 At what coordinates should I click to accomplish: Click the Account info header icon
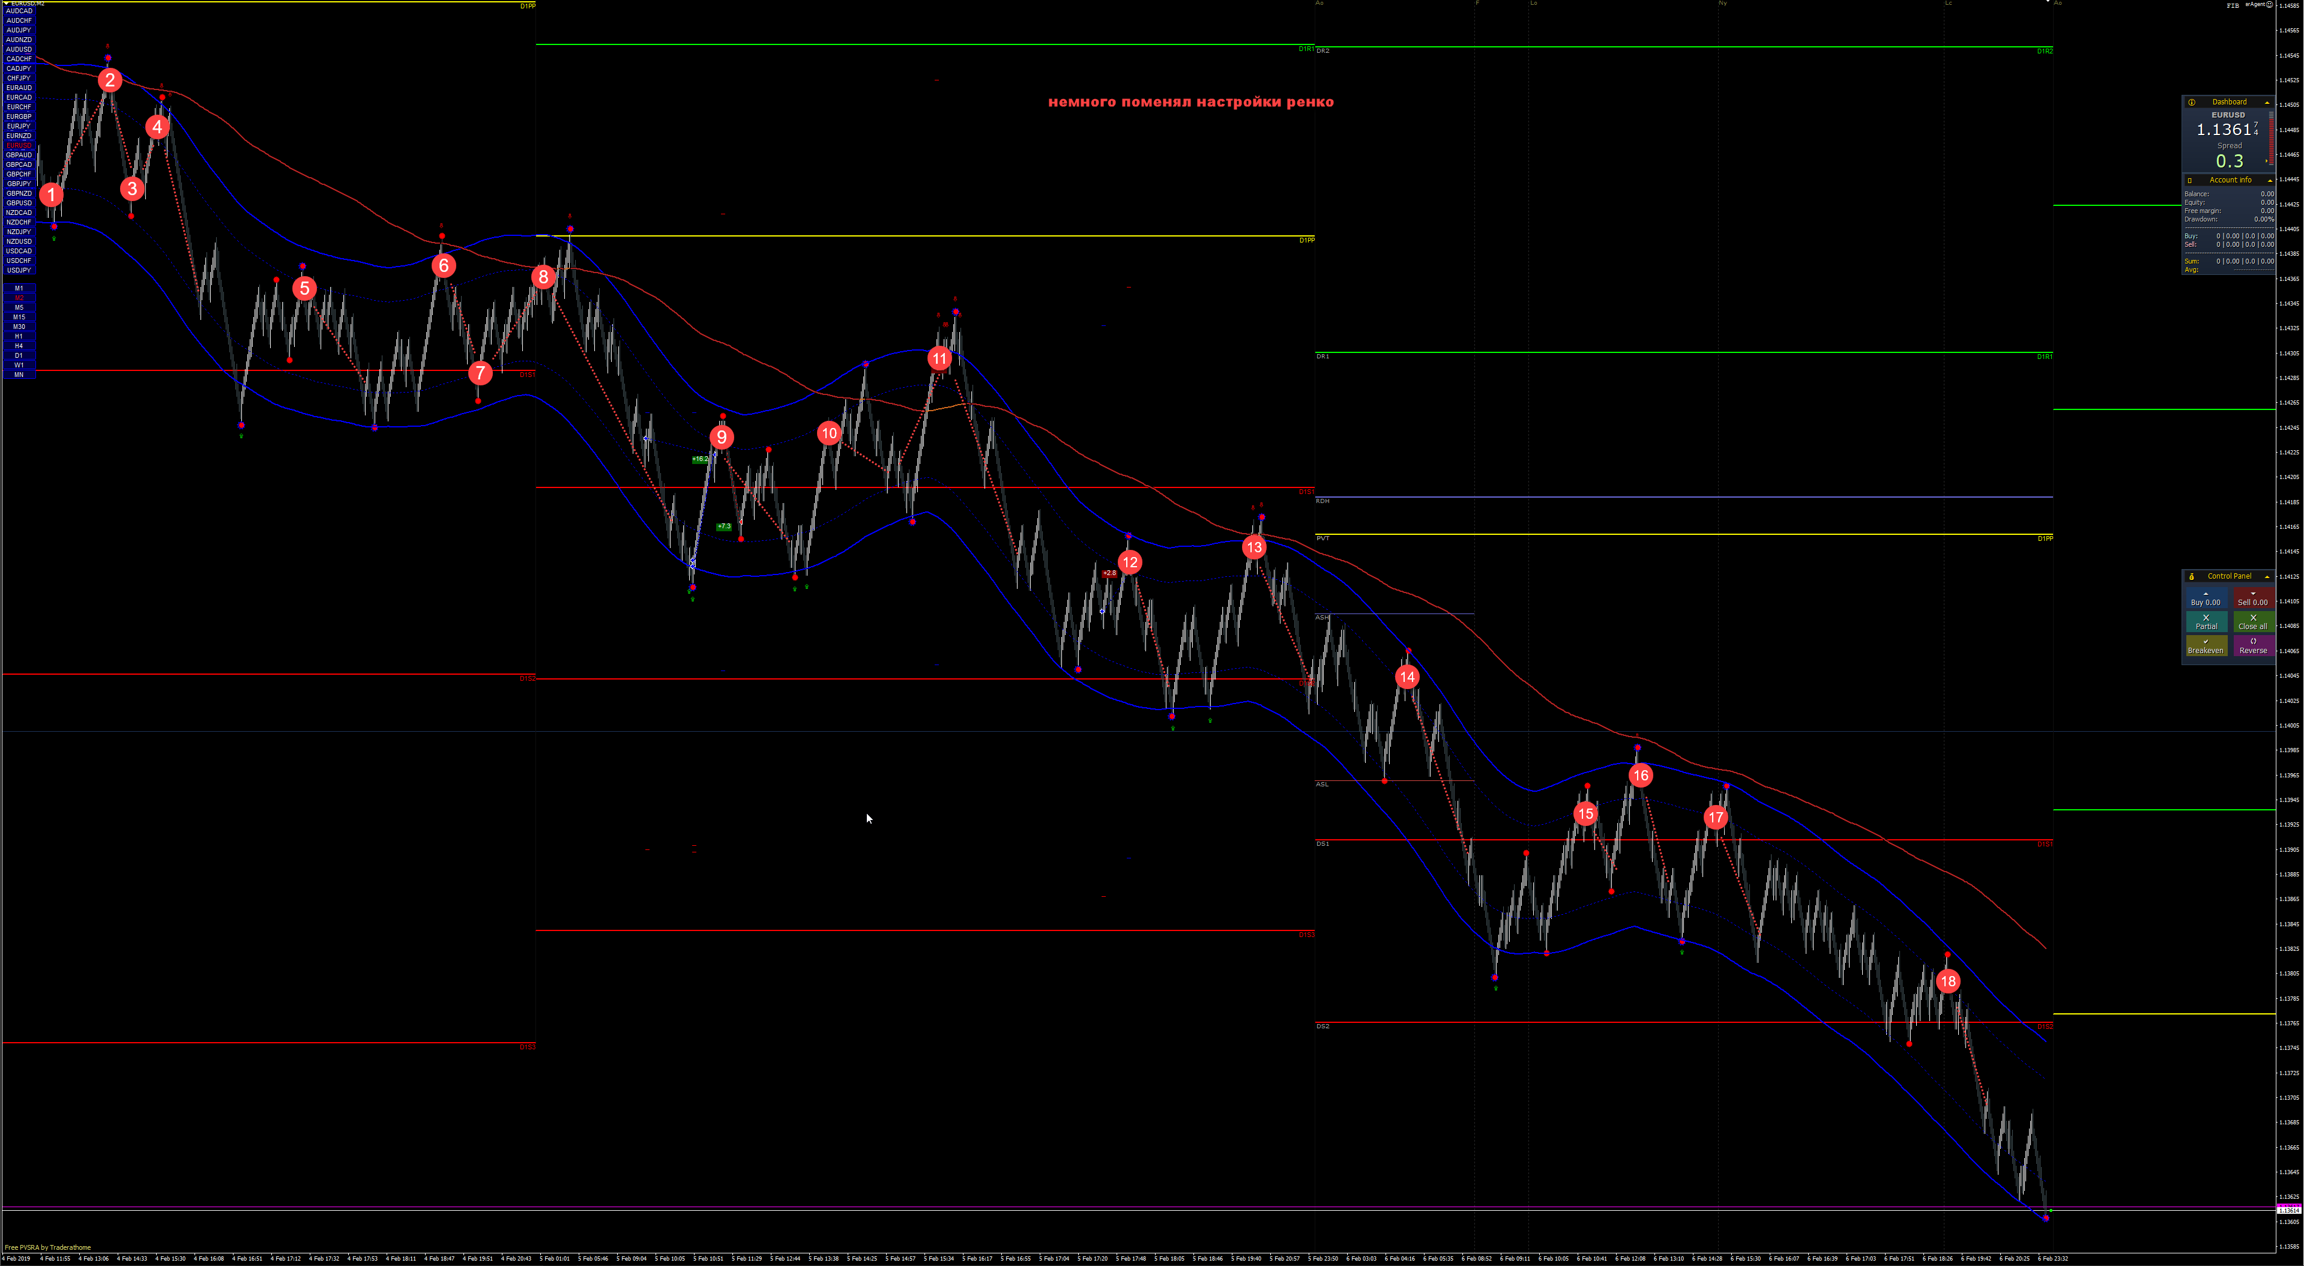coord(2189,181)
